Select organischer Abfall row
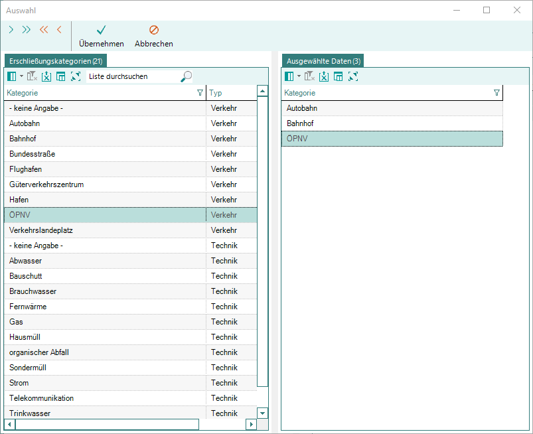The image size is (533, 434). [131, 352]
